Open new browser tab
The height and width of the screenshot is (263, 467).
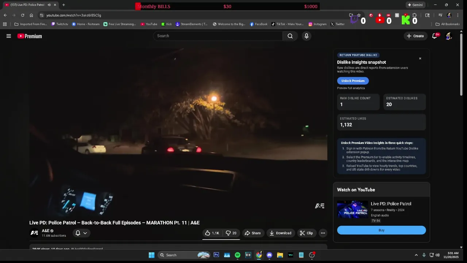63,5
